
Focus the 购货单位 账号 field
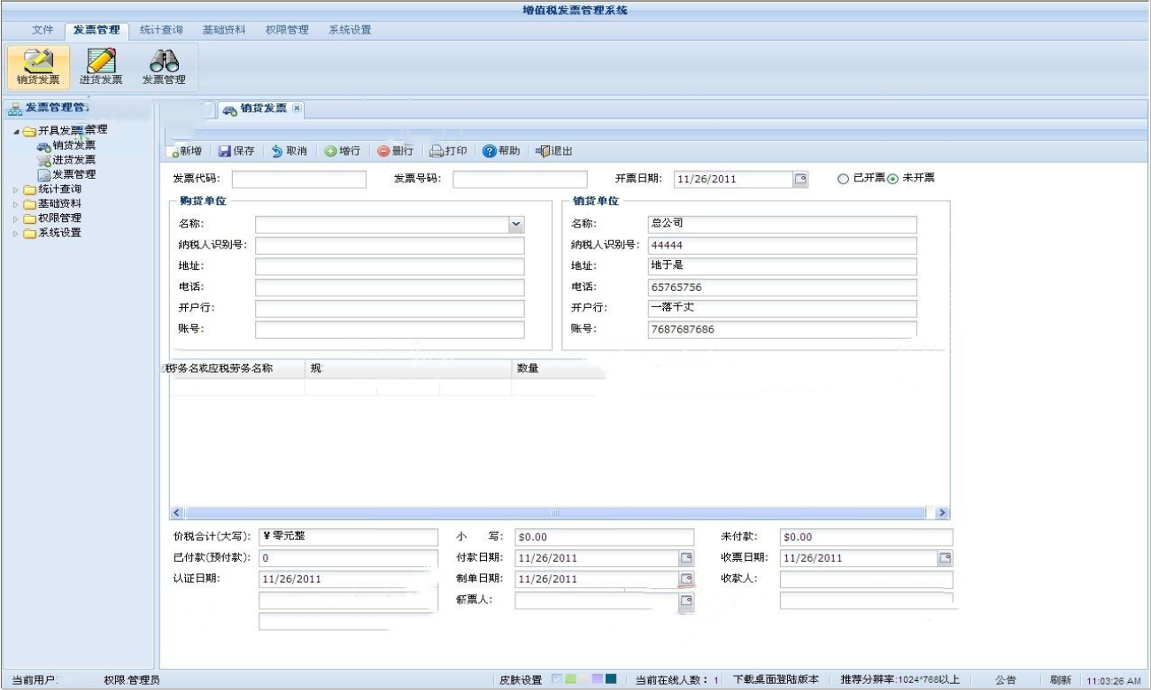coord(390,330)
